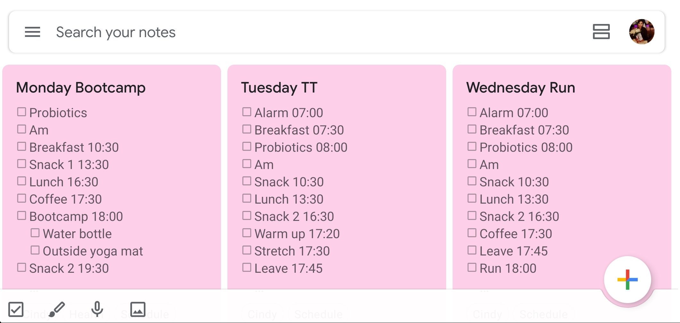The width and height of the screenshot is (680, 323).
Task: Check the Probiotics item in Monday Bootcamp
Action: [21, 112]
